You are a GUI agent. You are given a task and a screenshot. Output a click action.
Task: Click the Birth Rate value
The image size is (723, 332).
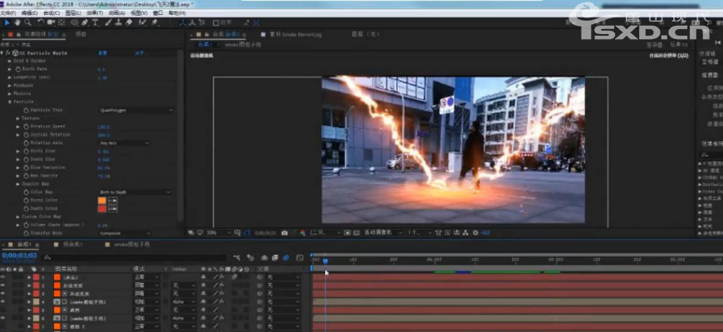[x=101, y=70]
